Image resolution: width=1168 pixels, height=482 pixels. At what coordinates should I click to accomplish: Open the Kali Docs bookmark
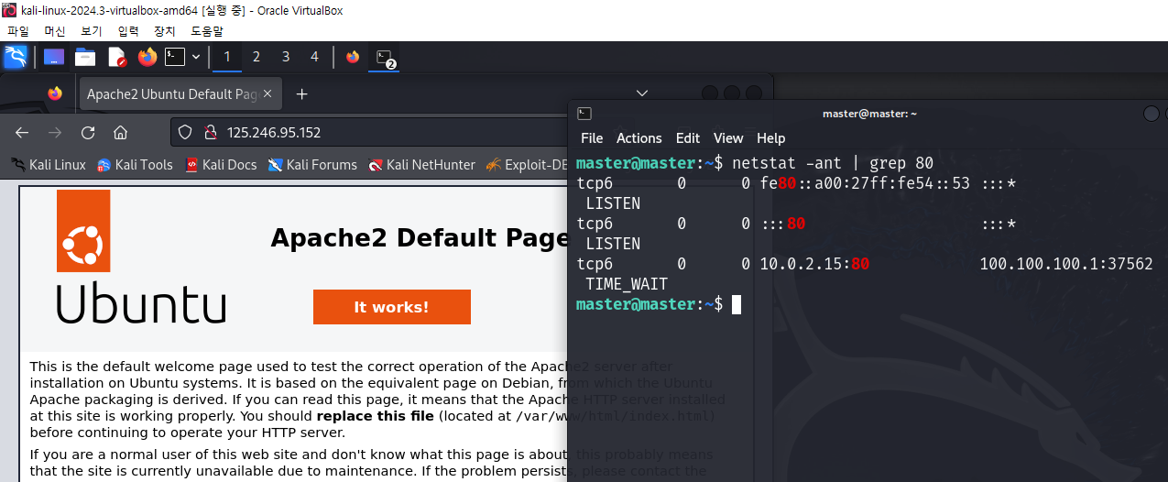click(x=221, y=165)
